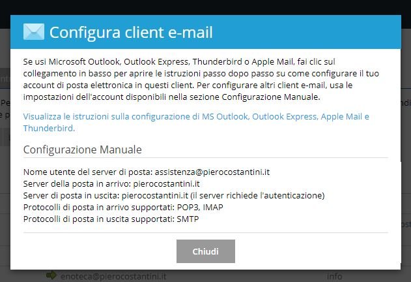Click the Configurazione Manuale section heading
The height and width of the screenshot is (282, 411).
click(82, 149)
